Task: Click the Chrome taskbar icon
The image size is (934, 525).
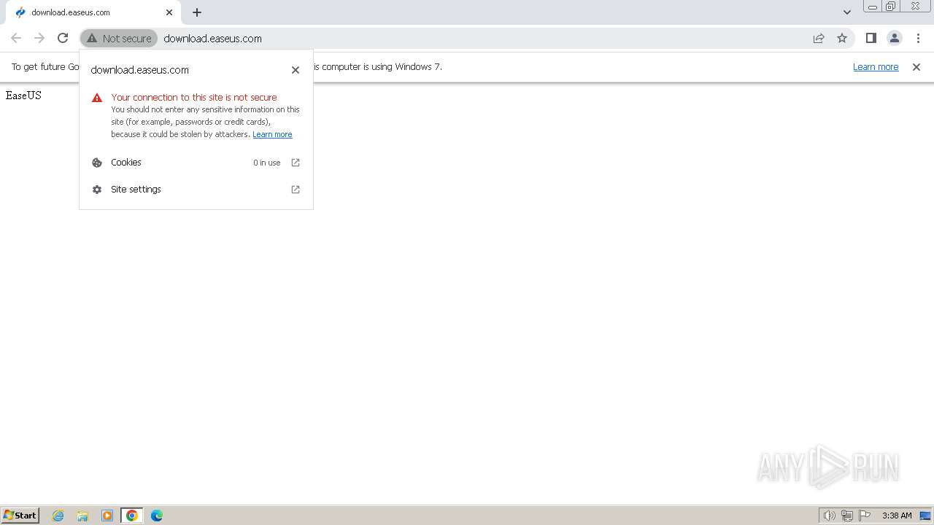Action: 132,516
